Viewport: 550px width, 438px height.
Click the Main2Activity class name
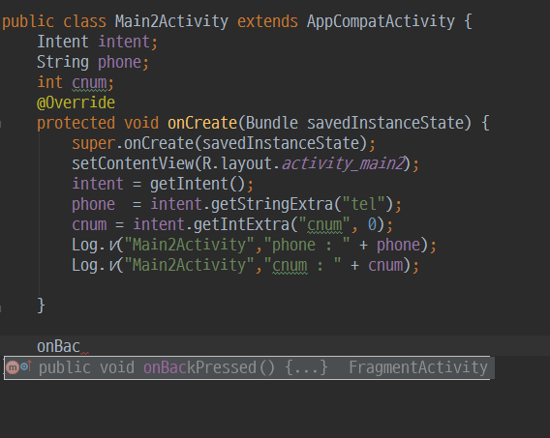pyautogui.click(x=171, y=21)
